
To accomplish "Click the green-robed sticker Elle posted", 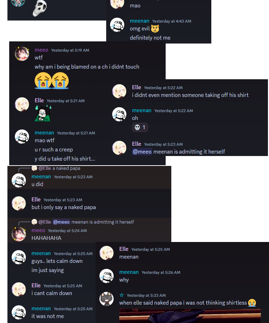I will coord(43,113).
